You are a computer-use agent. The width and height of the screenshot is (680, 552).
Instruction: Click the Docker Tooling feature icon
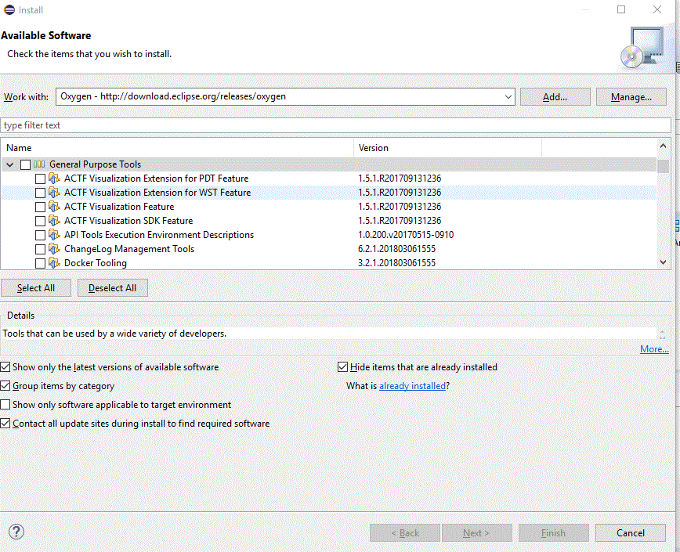[x=54, y=262]
